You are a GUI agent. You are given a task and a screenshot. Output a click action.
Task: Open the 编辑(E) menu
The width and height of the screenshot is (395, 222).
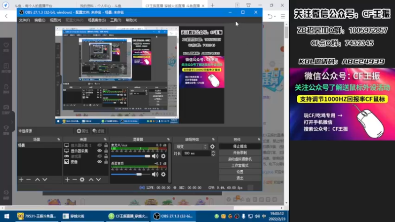pos(40,20)
